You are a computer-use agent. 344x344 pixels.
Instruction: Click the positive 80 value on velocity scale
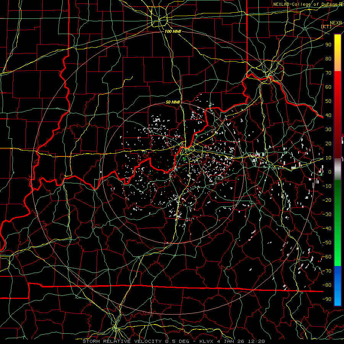(x=328, y=59)
